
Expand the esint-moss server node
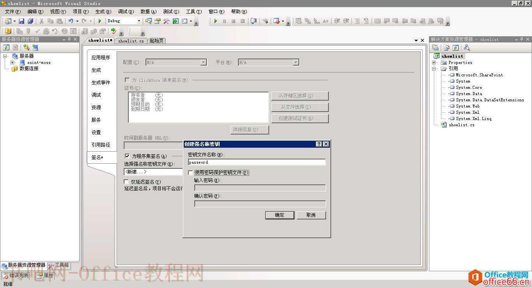(x=12, y=62)
